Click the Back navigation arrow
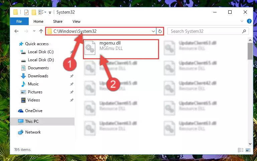Image resolution: width=257 pixels, height=161 pixels. 16,31
